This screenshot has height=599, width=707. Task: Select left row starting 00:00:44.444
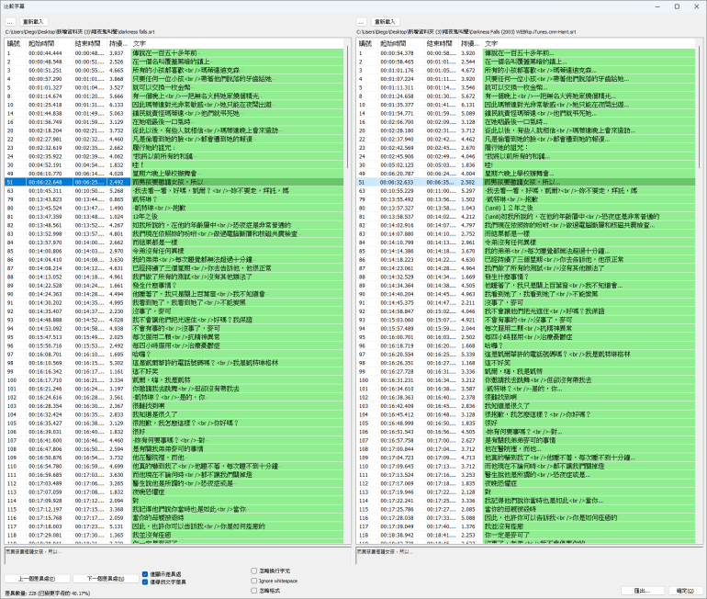pos(174,53)
